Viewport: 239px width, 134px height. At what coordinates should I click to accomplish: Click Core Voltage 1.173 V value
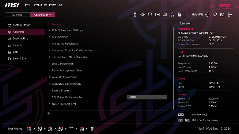click(213, 67)
